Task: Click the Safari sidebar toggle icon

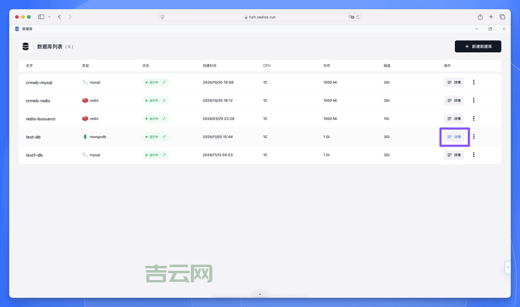Action: (41, 17)
